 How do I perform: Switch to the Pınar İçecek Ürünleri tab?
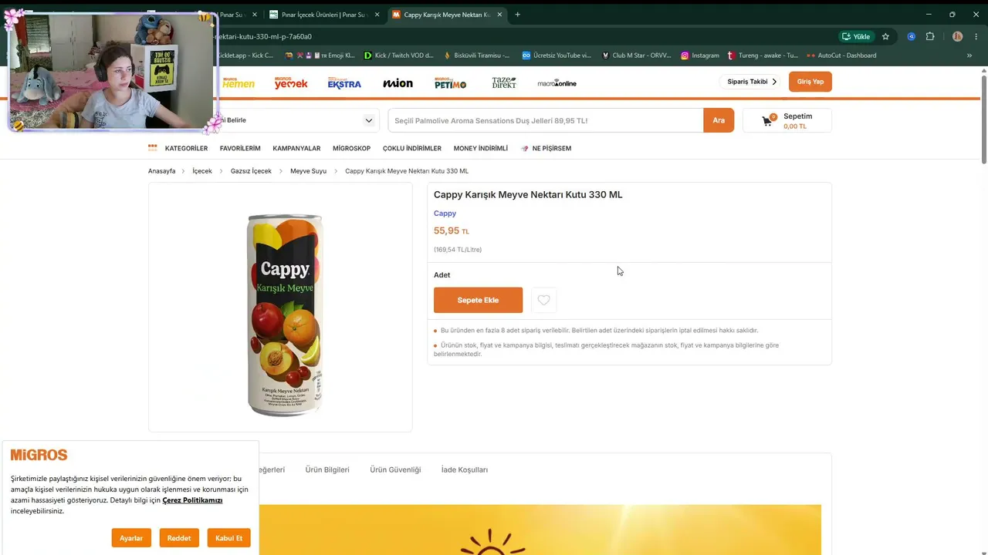(x=324, y=15)
